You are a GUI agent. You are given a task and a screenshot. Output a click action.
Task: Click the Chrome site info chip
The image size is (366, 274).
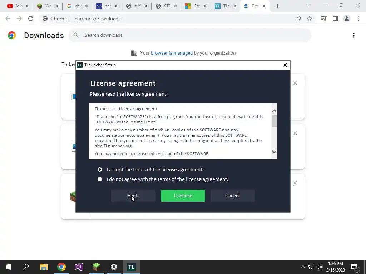[x=55, y=19]
